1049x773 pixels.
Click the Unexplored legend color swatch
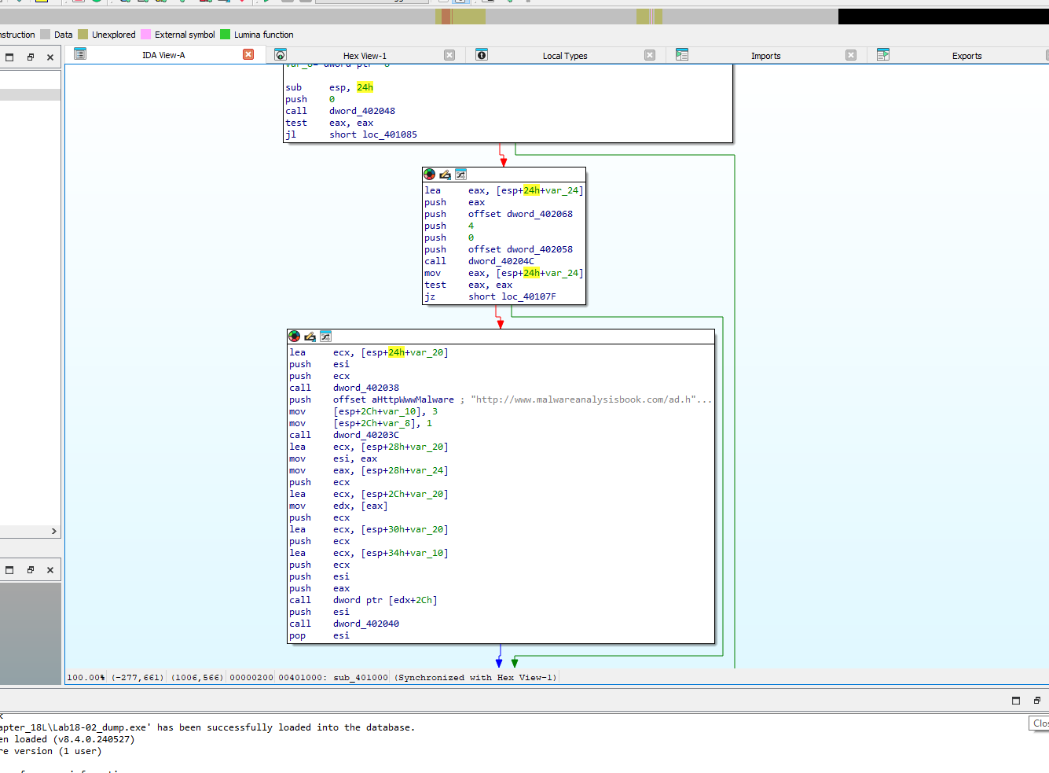83,35
